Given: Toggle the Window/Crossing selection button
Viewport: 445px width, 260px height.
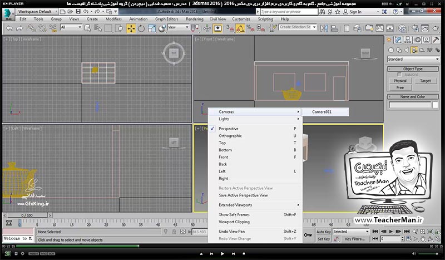Looking at the screenshot, I should point(120,28).
